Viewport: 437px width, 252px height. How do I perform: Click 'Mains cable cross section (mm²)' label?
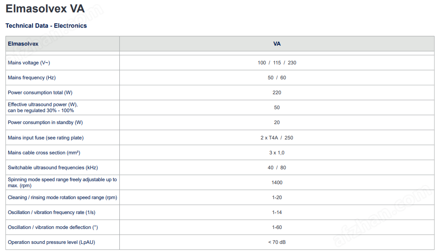click(x=44, y=153)
